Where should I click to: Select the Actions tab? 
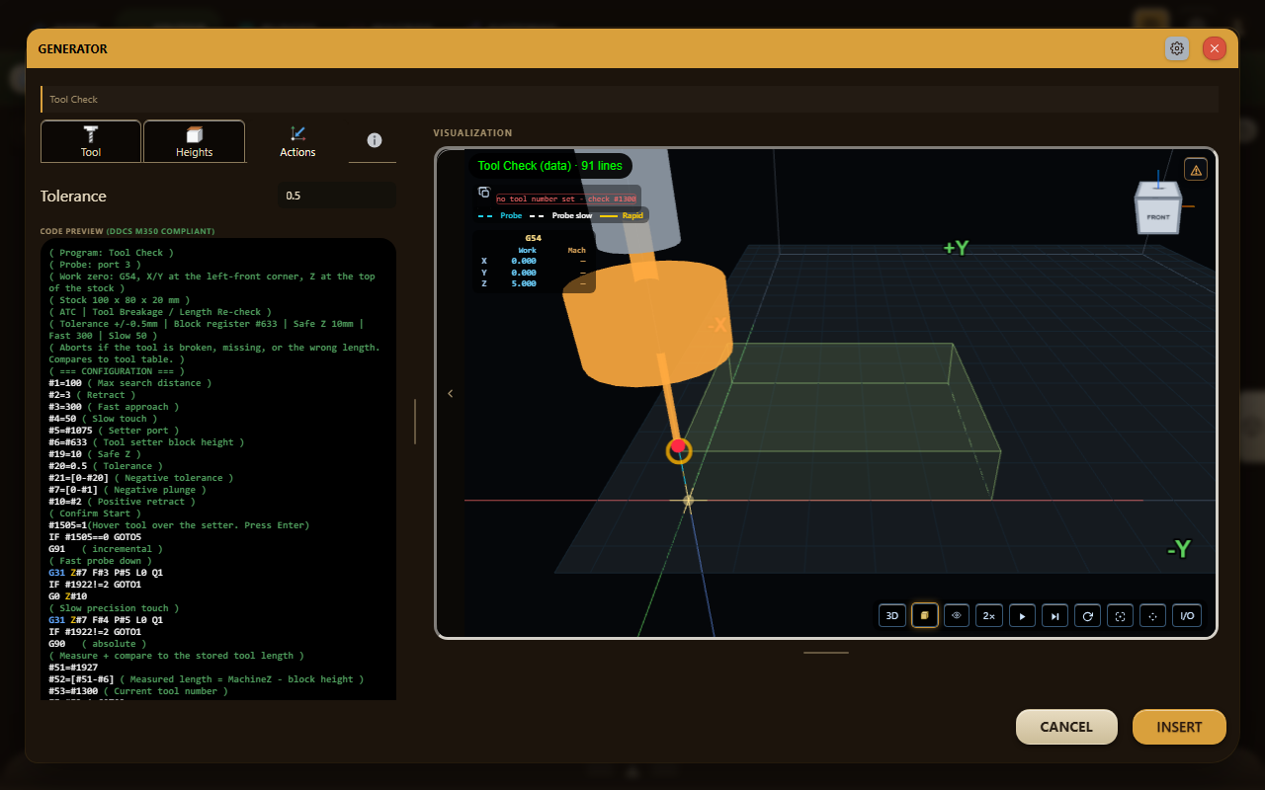[297, 141]
